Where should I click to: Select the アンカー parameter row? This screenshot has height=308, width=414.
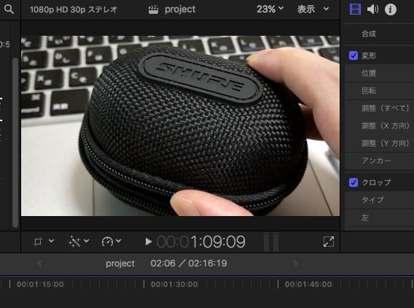tap(380, 161)
